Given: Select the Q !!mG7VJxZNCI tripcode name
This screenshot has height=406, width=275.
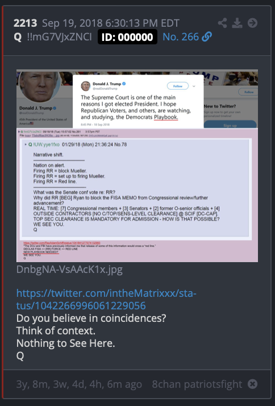Looking at the screenshot, I should coord(53,37).
